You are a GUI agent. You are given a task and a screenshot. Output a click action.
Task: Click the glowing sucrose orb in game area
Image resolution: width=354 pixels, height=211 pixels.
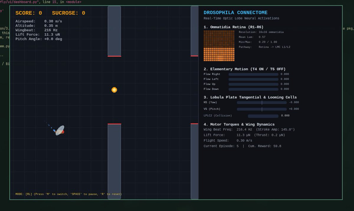click(114, 90)
